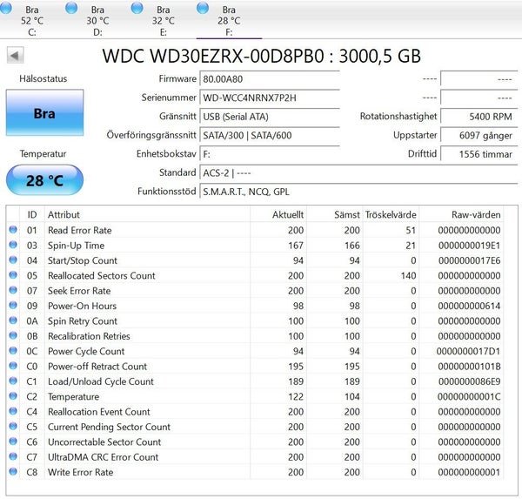Image resolution: width=522 pixels, height=499 pixels.
Task: Select the Current Pending Sector Count text
Action: point(109,427)
